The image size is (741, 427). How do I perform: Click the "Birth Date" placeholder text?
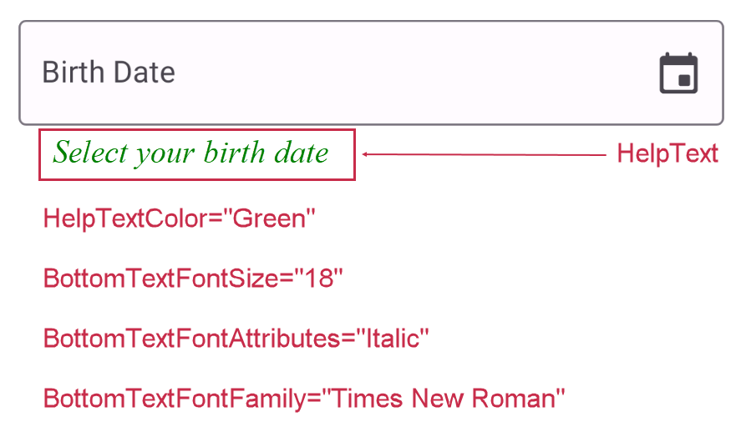click(109, 73)
